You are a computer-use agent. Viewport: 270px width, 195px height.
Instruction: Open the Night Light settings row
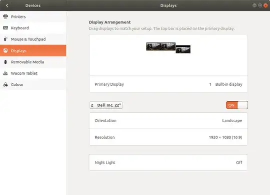click(x=168, y=163)
